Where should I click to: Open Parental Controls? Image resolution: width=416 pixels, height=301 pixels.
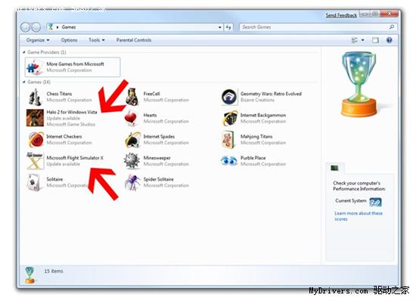(134, 40)
